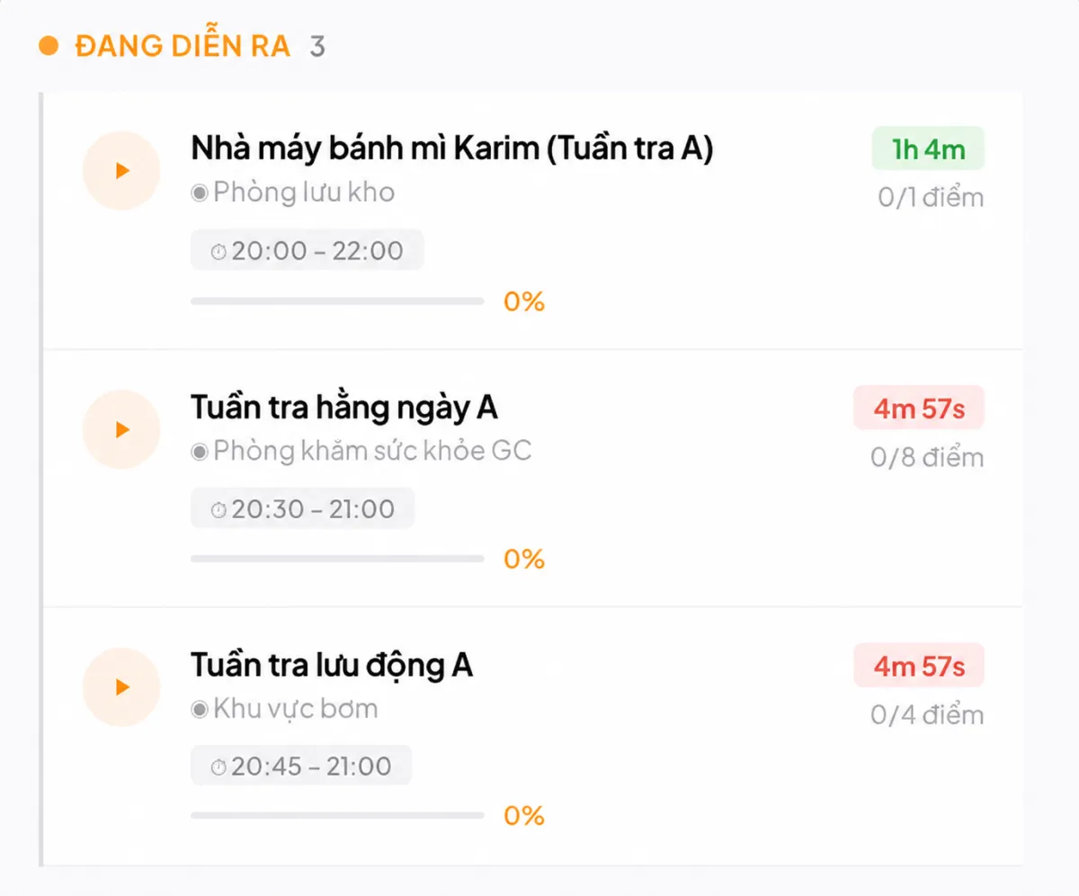Click progress bar of Nhà máy bánh mì Karim
The width and height of the screenshot is (1079, 896).
[x=337, y=301]
